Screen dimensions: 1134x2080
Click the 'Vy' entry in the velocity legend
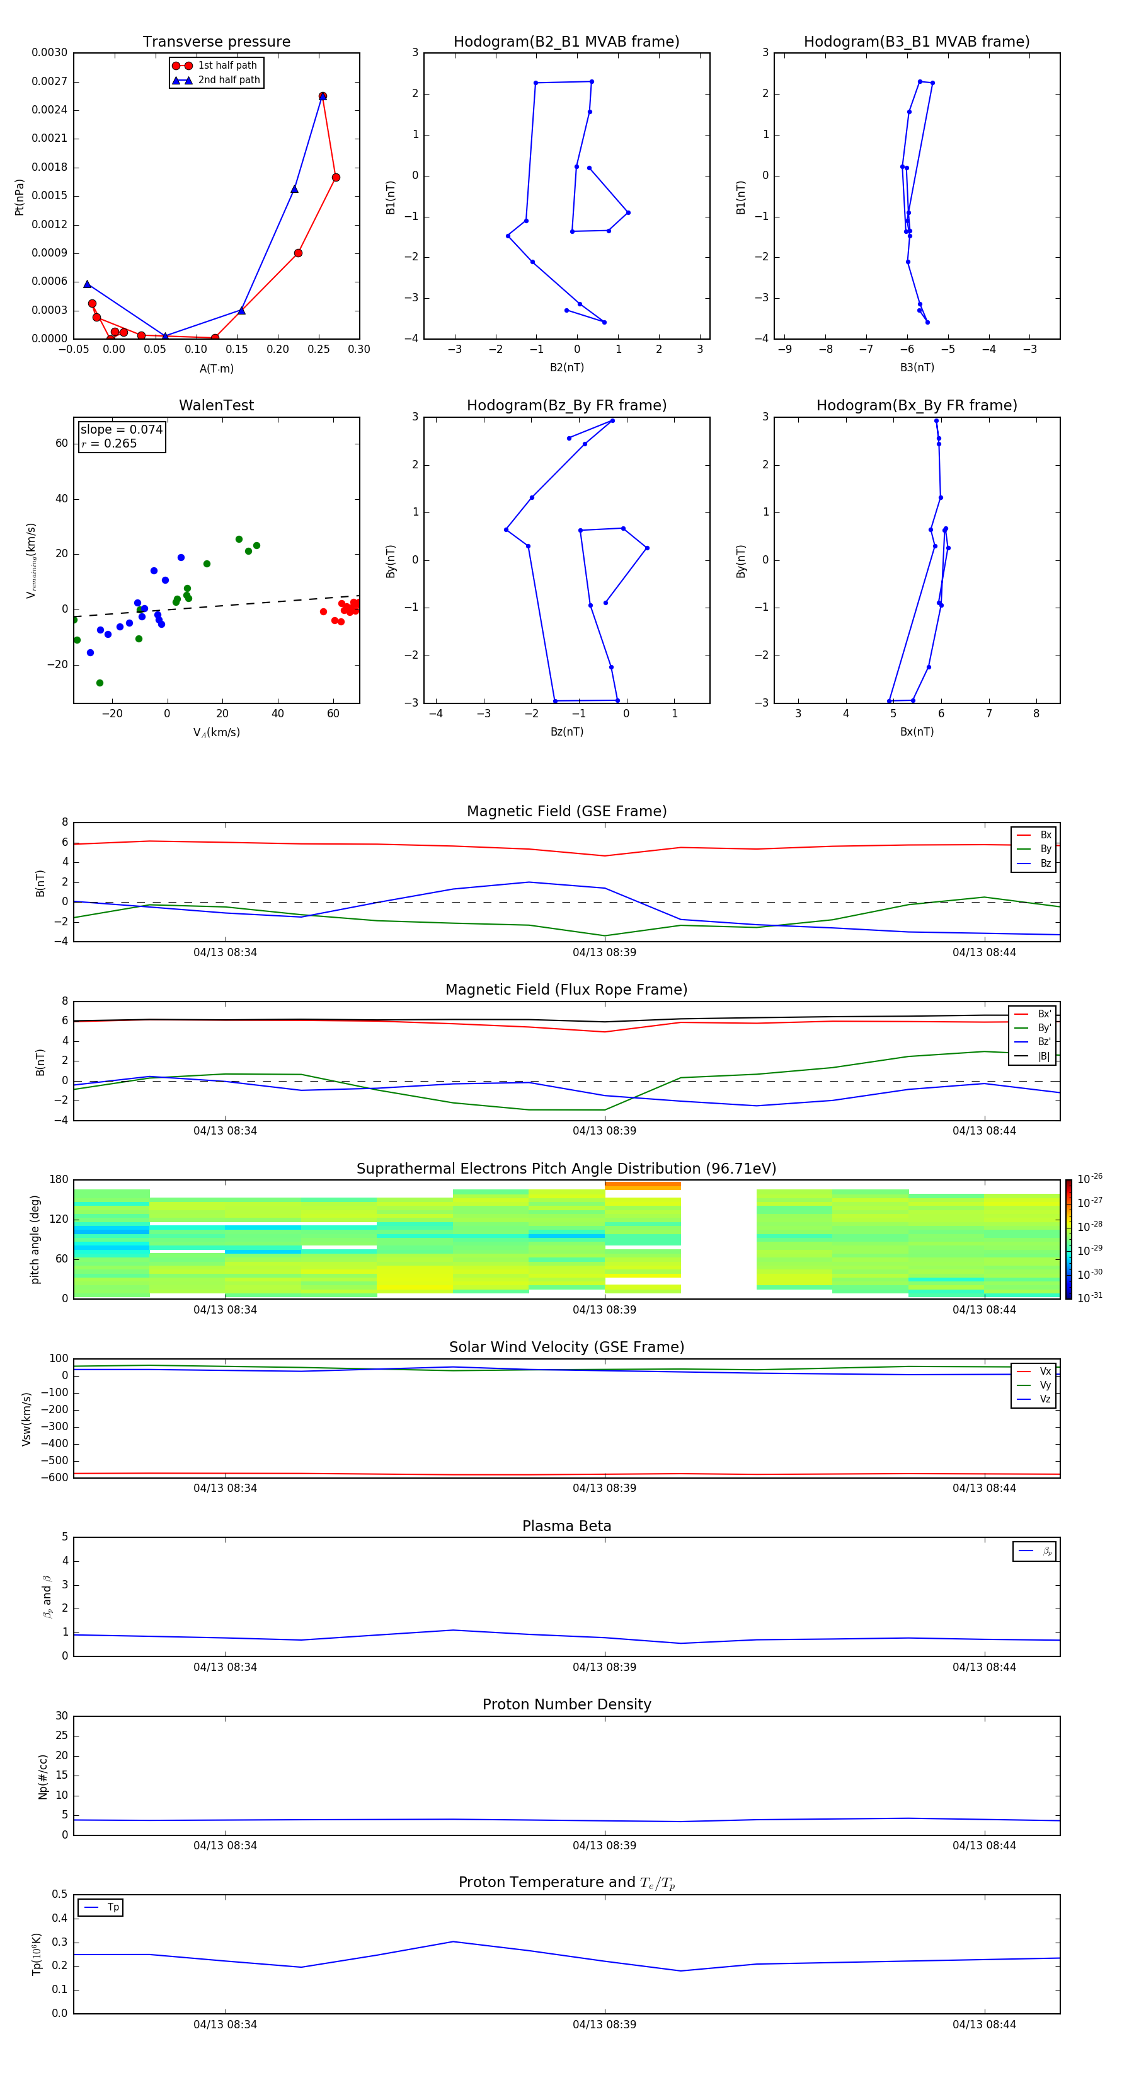[1034, 1385]
